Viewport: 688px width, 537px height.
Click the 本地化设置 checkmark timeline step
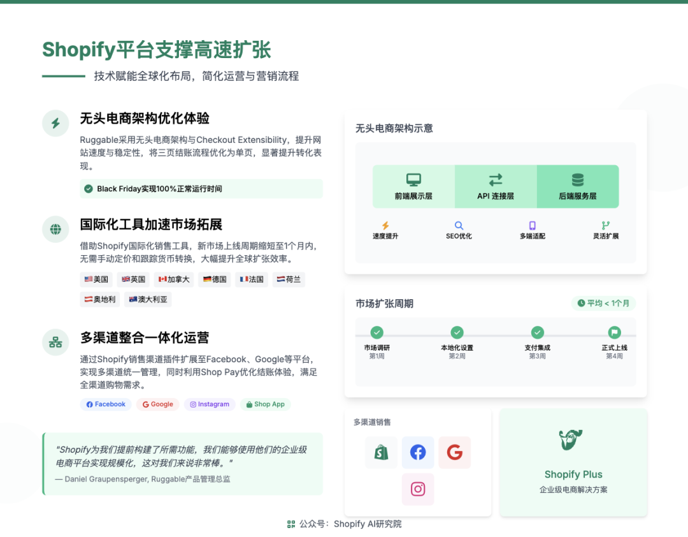pyautogui.click(x=457, y=332)
